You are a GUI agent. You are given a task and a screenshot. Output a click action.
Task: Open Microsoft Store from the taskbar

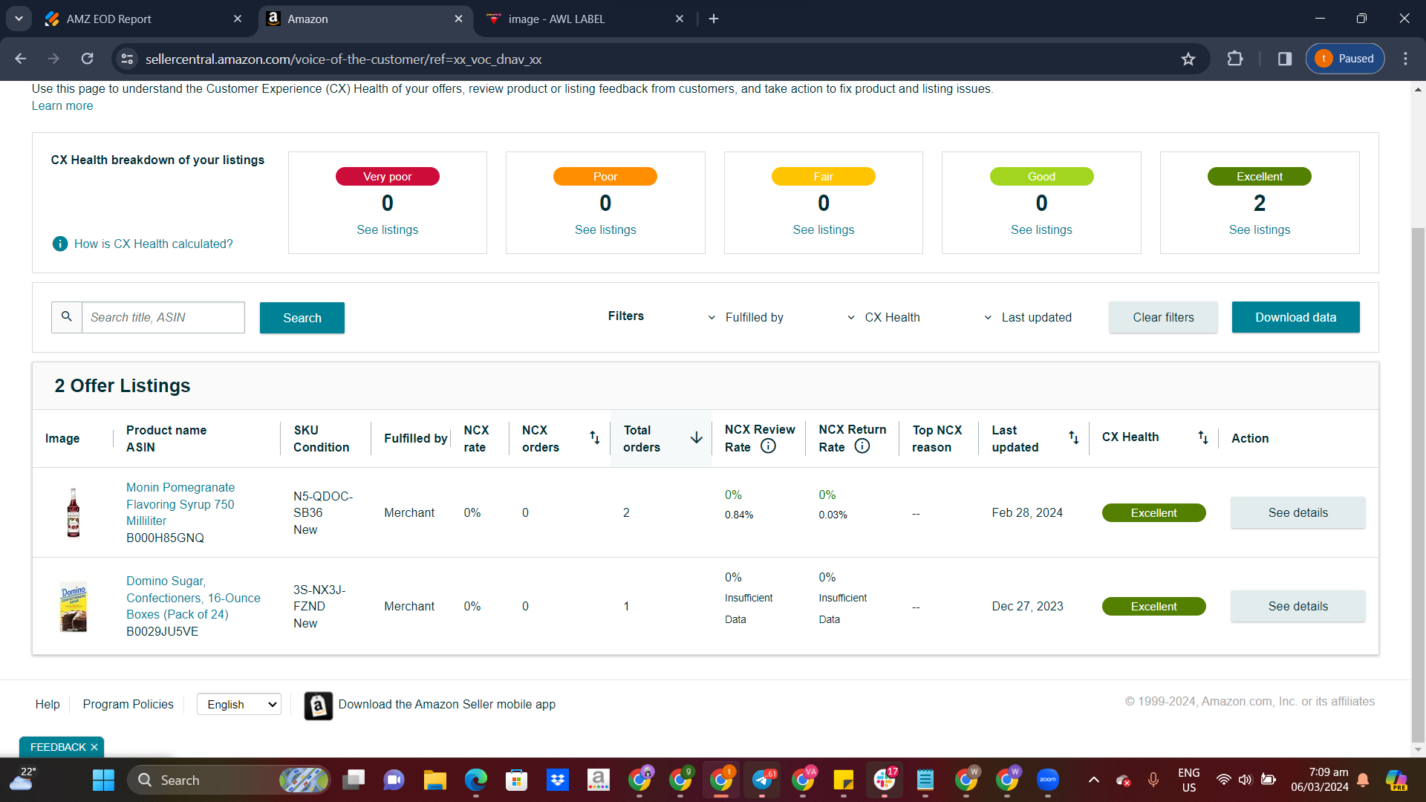coord(516,780)
